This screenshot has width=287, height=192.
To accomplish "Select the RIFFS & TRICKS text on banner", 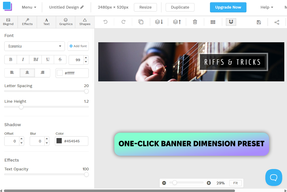I will coord(232,62).
